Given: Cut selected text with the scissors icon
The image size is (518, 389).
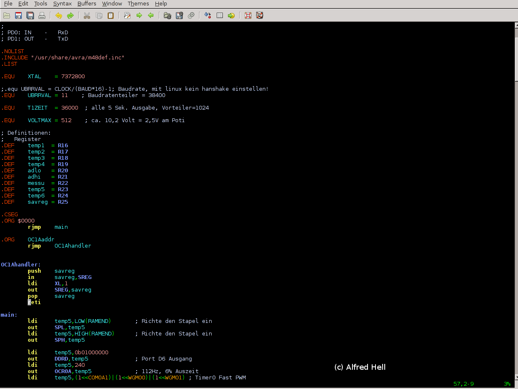Looking at the screenshot, I should click(87, 15).
